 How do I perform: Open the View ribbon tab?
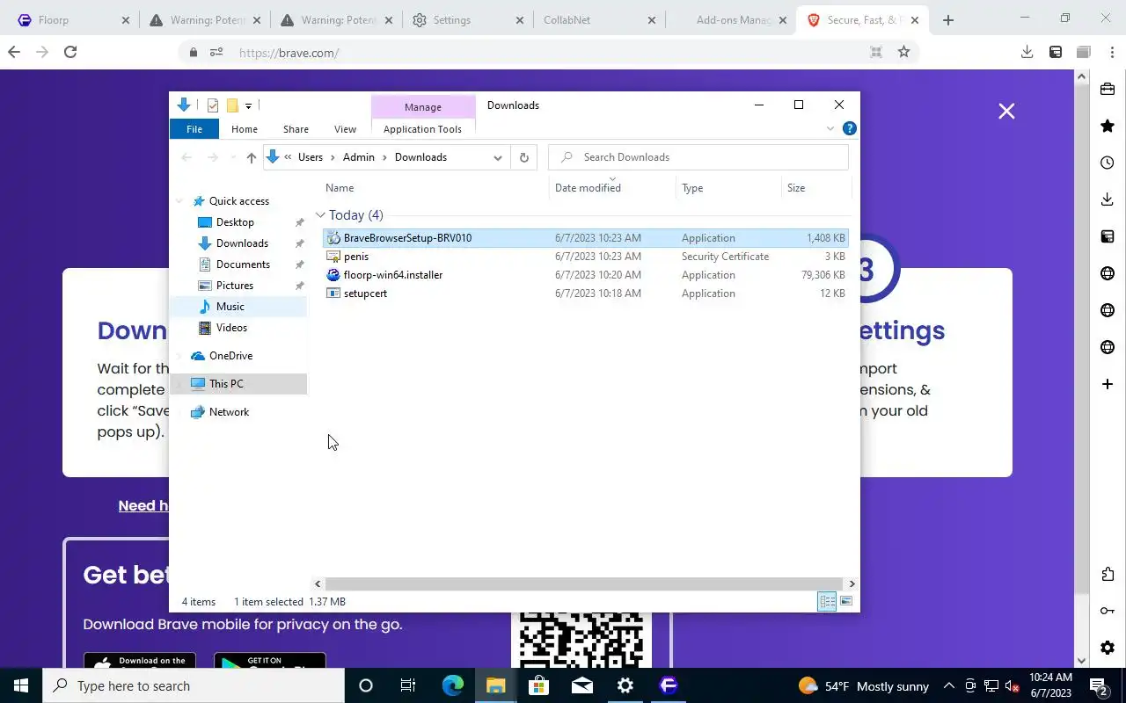click(345, 129)
